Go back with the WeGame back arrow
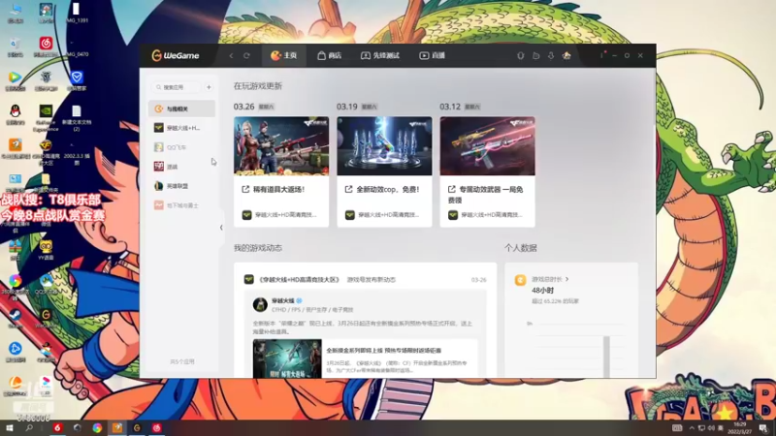776x436 pixels. pos(231,56)
